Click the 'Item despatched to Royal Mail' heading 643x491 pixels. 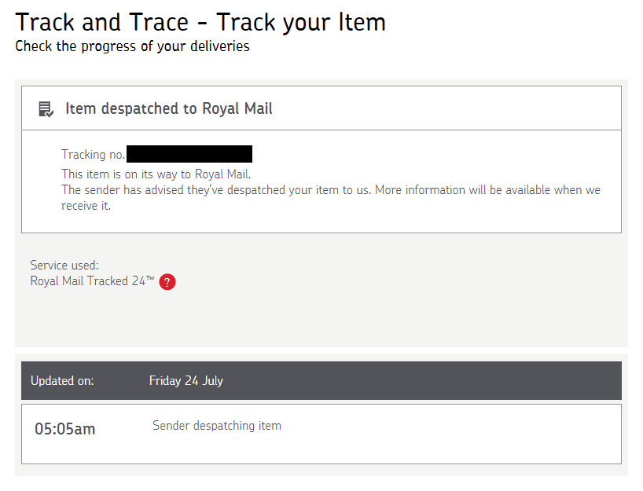tap(169, 109)
